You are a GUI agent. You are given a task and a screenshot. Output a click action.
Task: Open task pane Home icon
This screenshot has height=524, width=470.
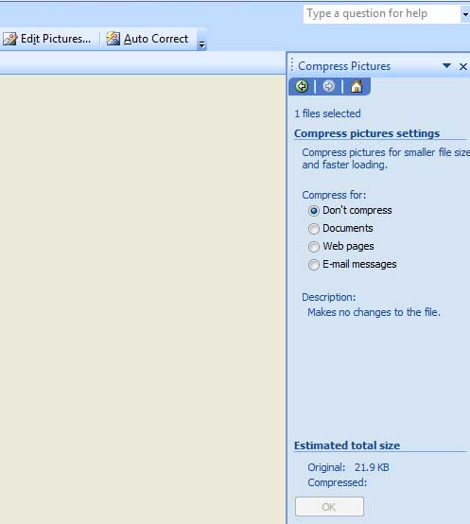point(357,87)
